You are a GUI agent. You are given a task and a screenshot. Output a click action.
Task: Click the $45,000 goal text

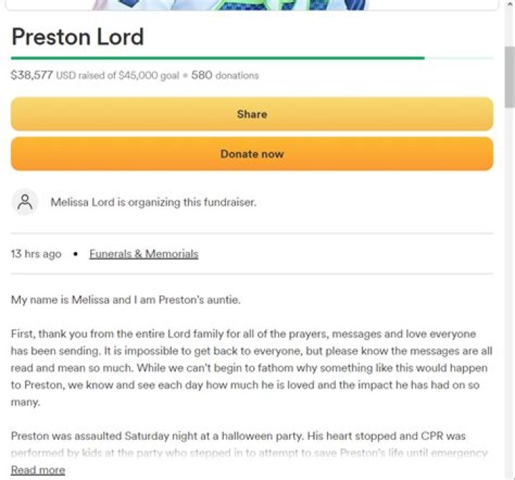tap(149, 75)
